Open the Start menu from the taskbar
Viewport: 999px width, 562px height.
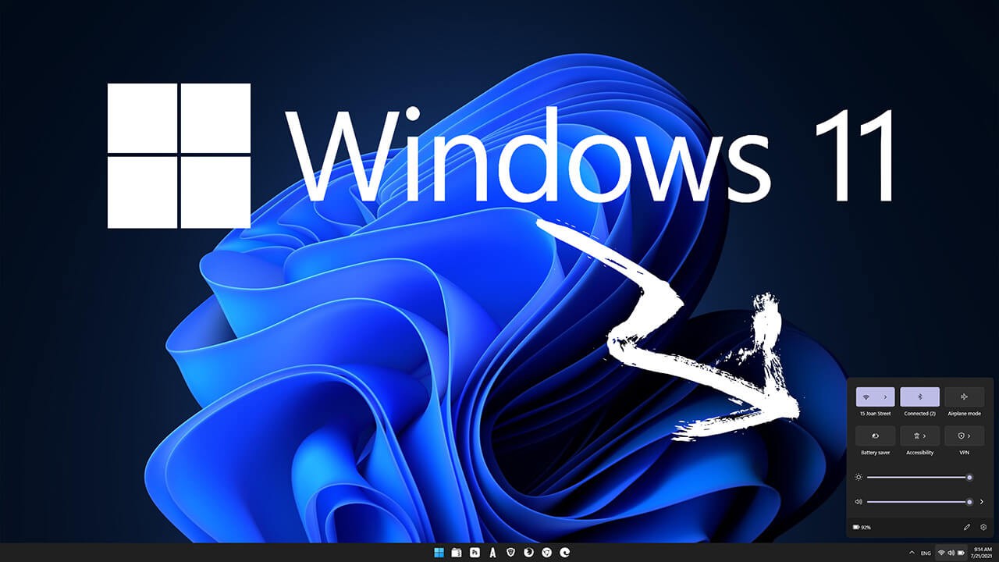pos(439,553)
